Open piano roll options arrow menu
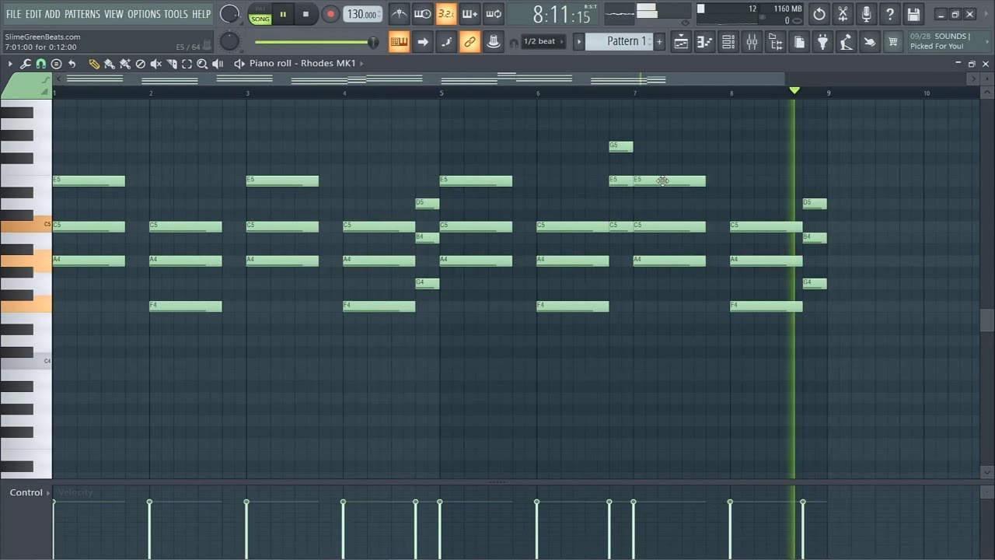The width and height of the screenshot is (995, 560). click(x=10, y=64)
